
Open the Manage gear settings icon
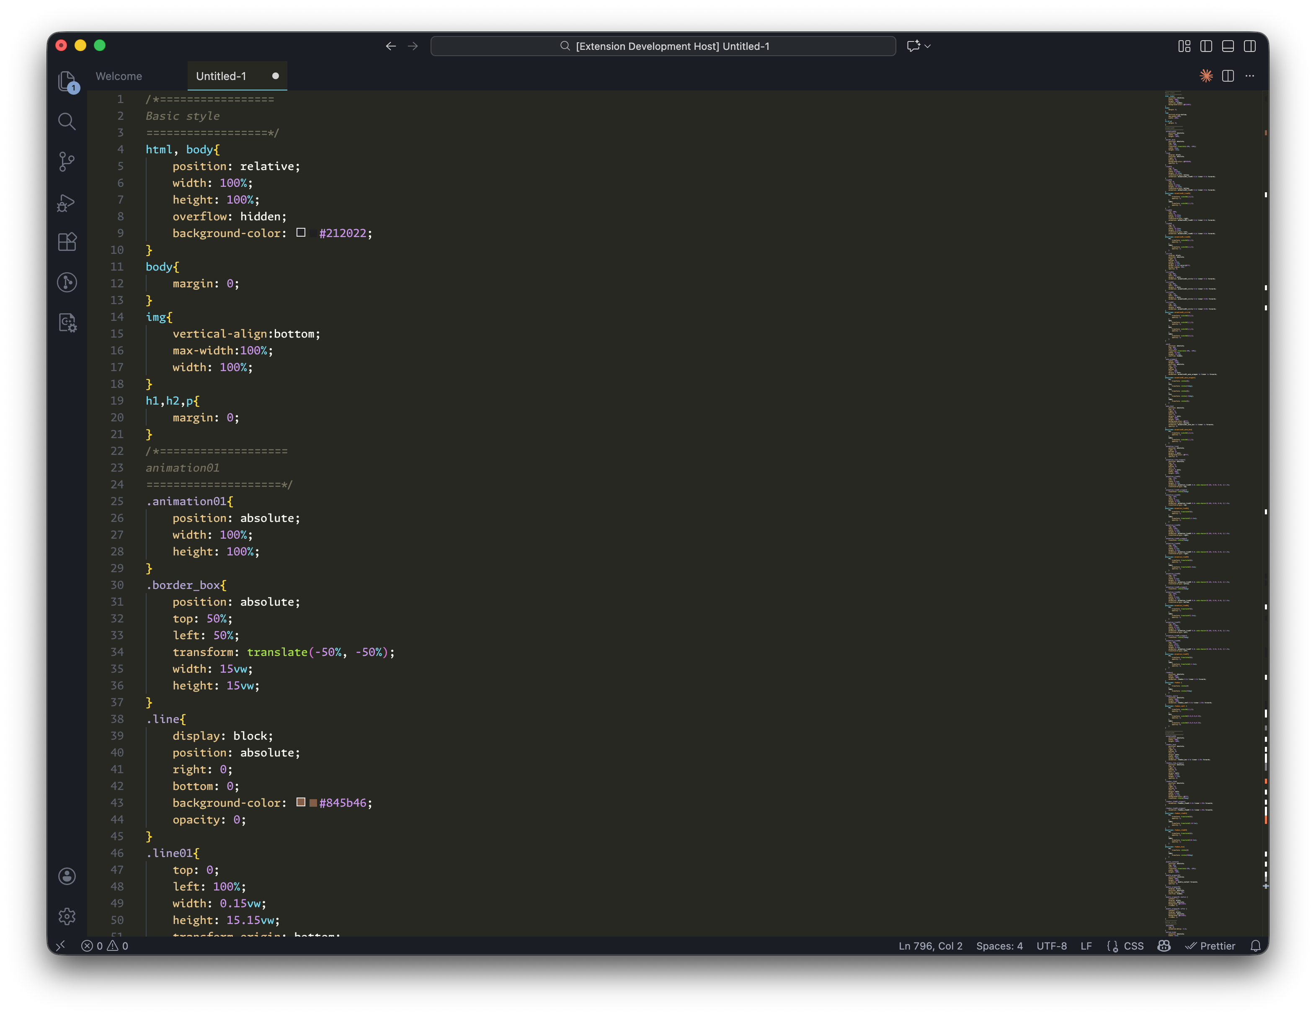67,916
